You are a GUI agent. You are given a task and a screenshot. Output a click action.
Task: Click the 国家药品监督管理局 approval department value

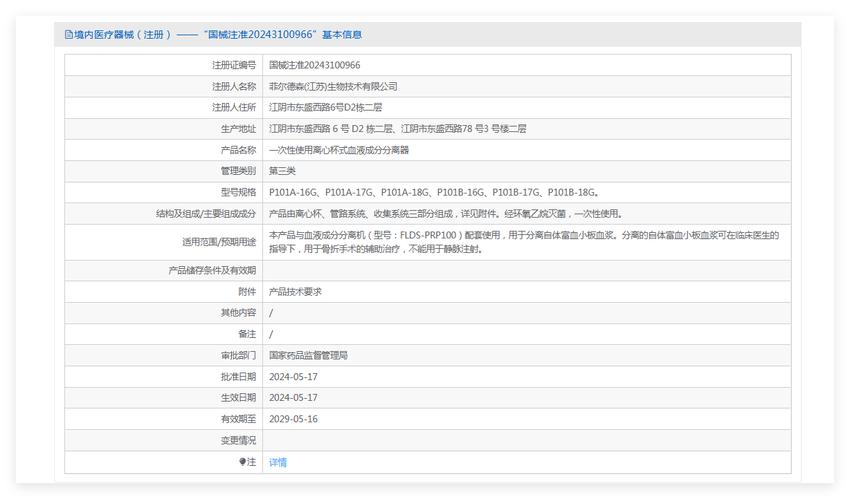pos(308,355)
